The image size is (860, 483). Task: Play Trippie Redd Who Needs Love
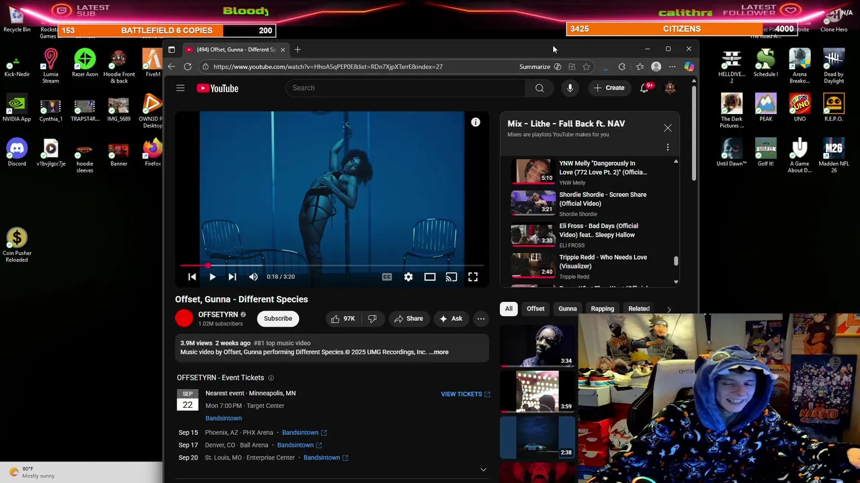pos(590,266)
